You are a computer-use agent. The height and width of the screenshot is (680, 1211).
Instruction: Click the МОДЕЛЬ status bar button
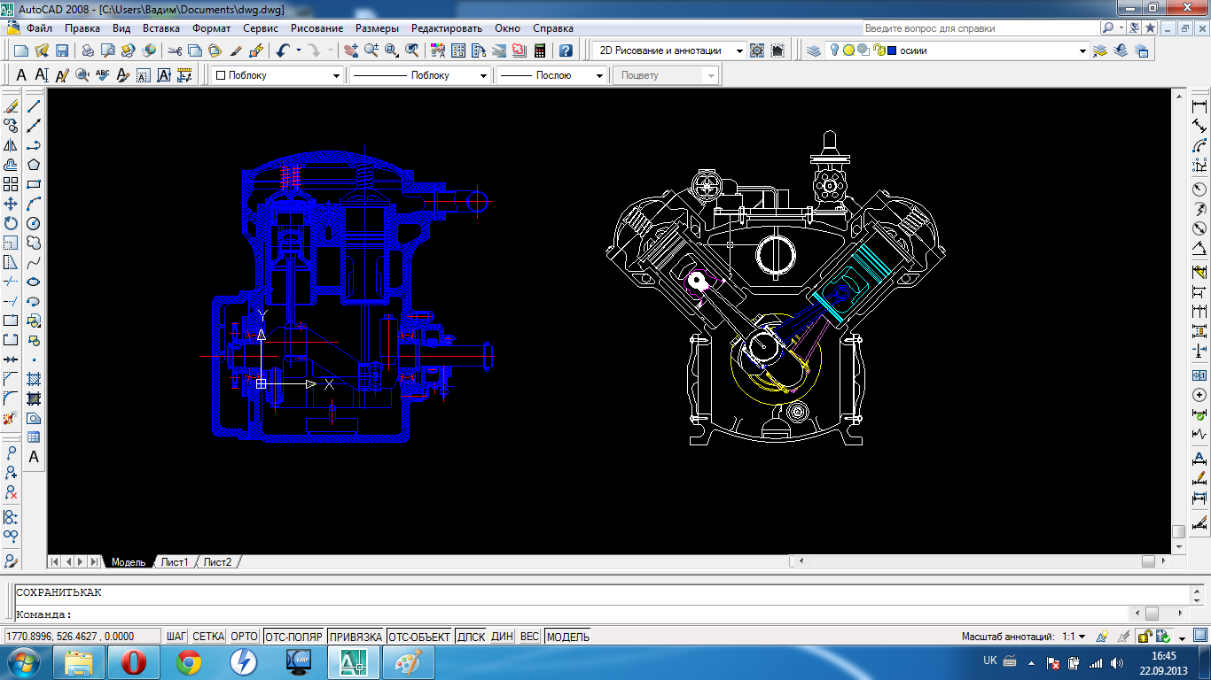pos(567,637)
